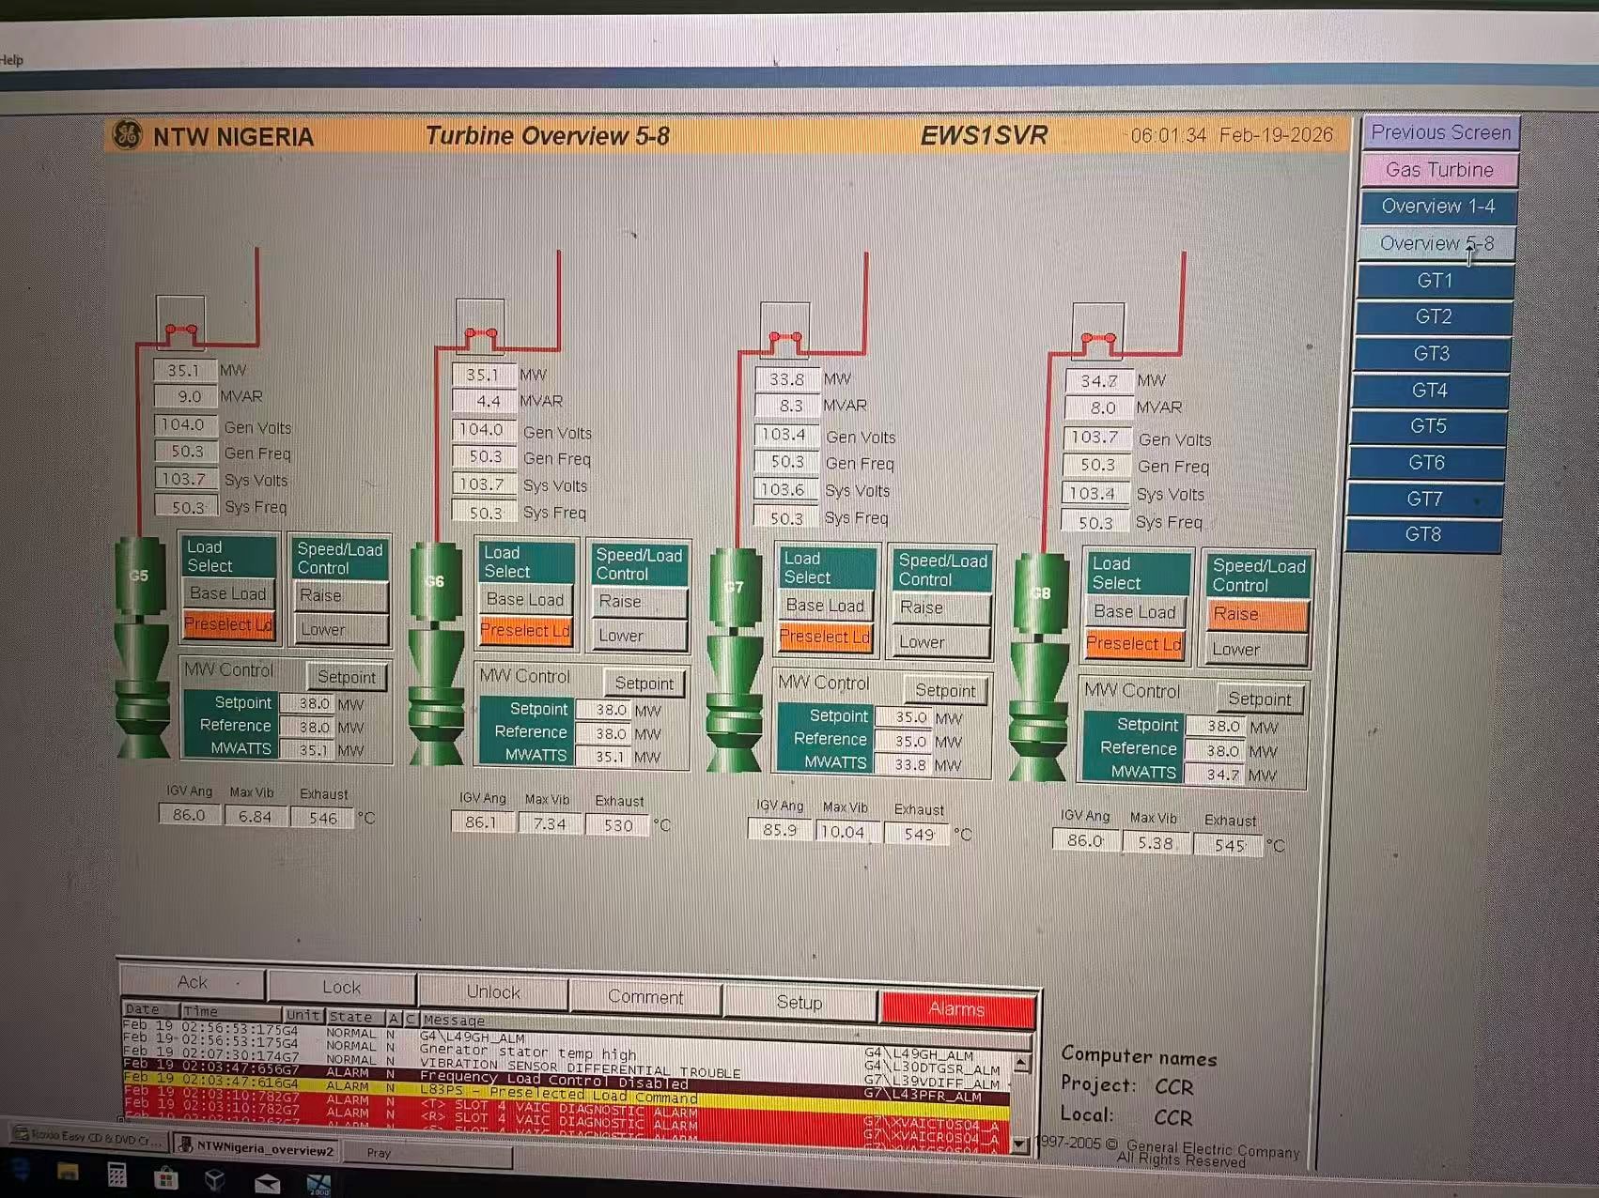Open File Explorer from the taskbar
1599x1198 pixels.
[68, 1173]
